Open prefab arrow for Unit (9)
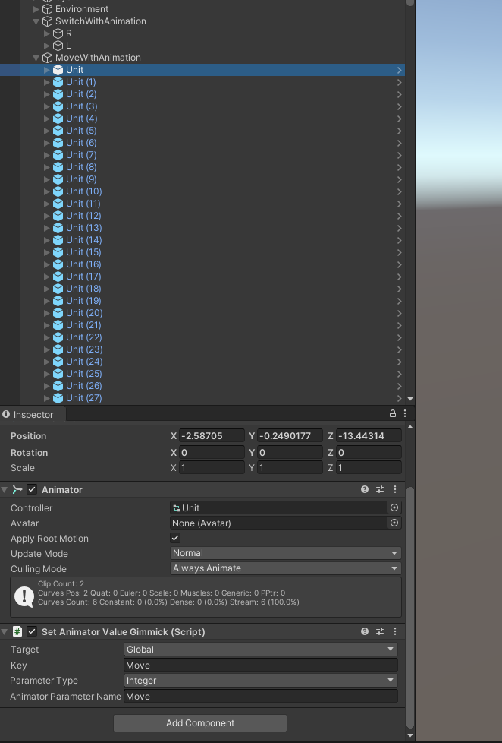The image size is (502, 743). (x=400, y=179)
